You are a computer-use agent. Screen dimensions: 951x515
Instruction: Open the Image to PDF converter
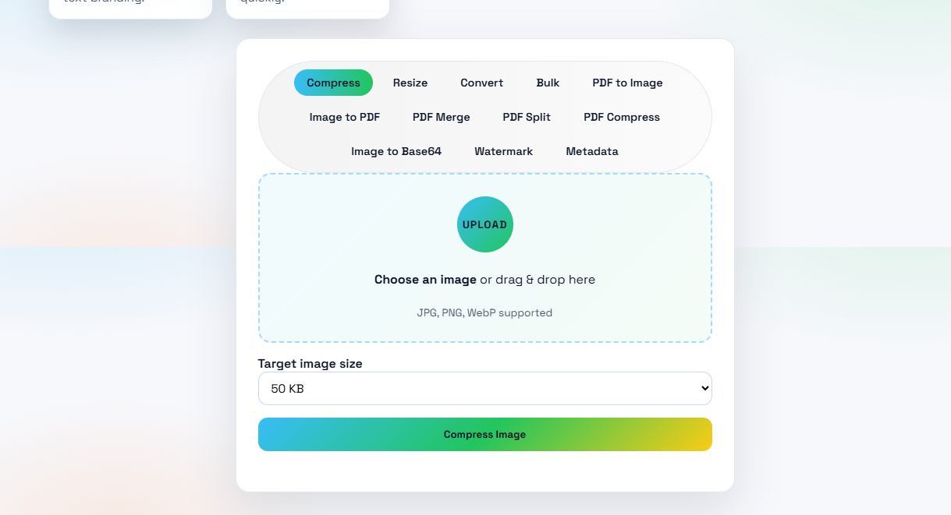pos(344,117)
